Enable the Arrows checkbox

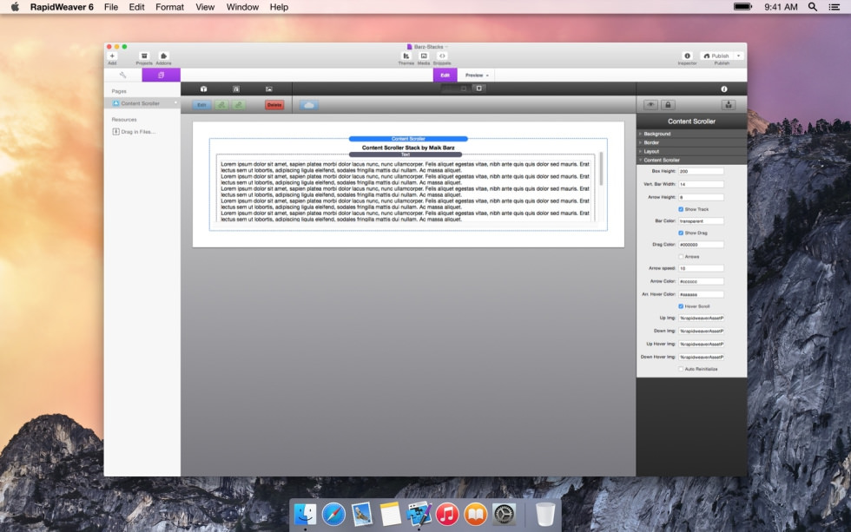tap(681, 257)
